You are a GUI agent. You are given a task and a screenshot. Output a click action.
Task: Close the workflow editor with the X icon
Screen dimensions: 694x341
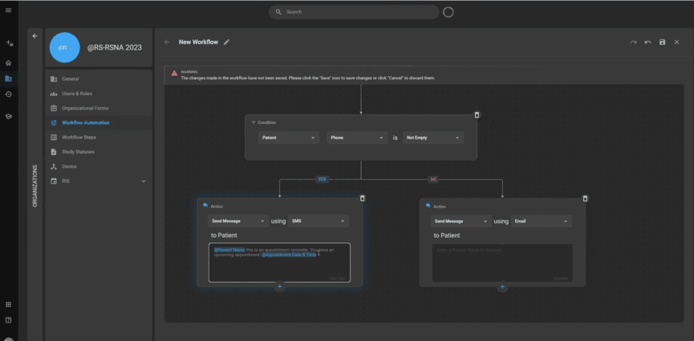(x=676, y=42)
